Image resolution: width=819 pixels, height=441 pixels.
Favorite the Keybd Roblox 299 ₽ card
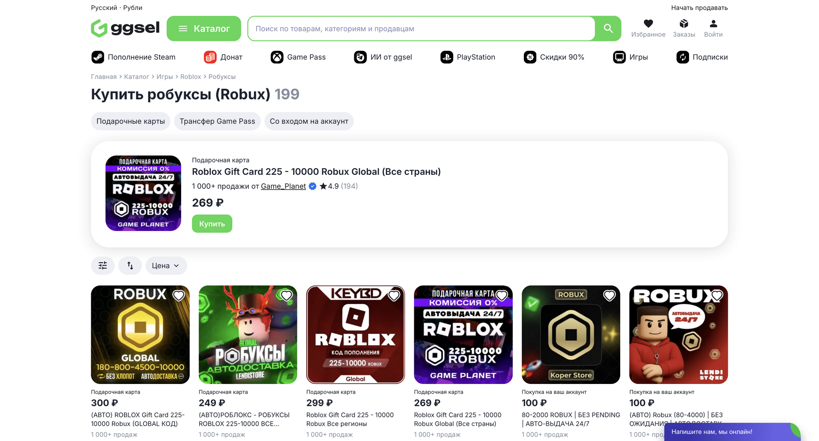click(394, 296)
